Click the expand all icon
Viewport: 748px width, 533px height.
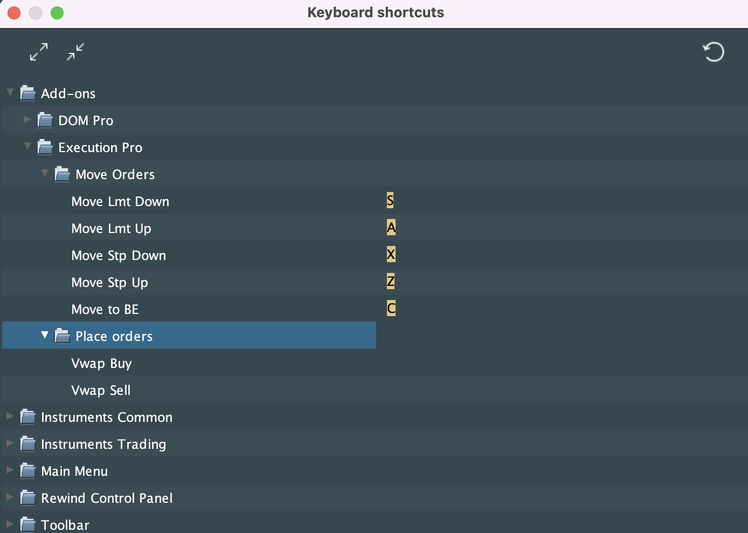coord(39,52)
